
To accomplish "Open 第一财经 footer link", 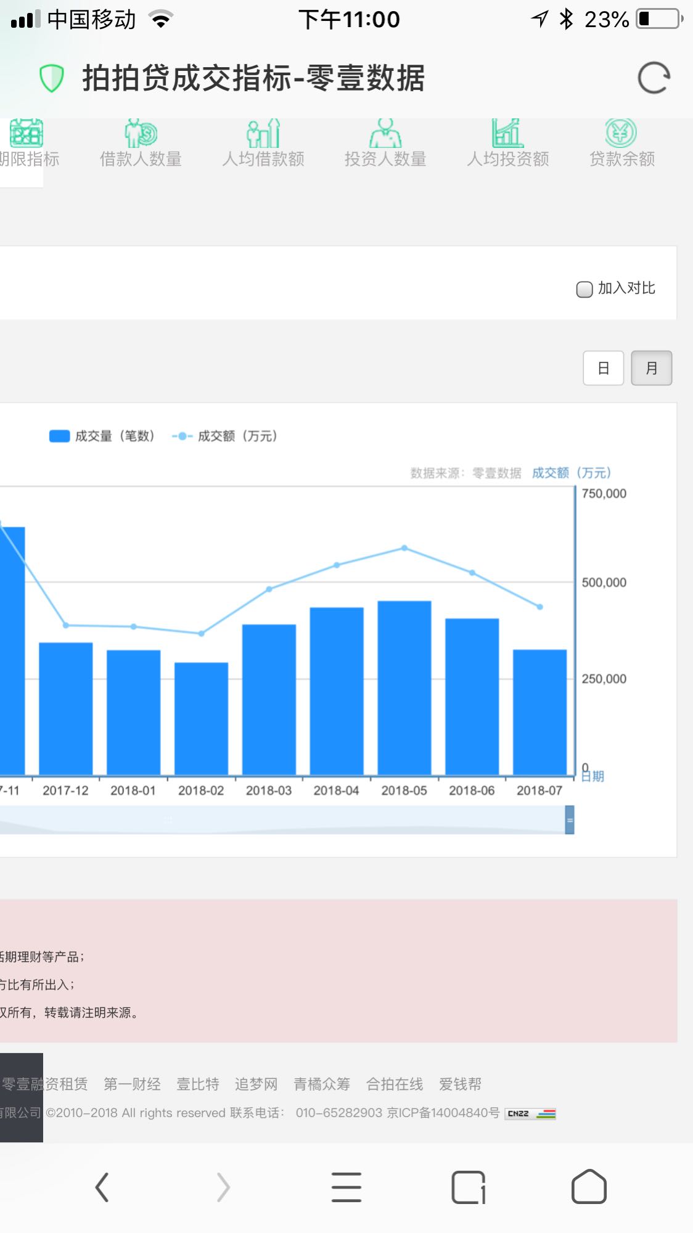I will [132, 1084].
